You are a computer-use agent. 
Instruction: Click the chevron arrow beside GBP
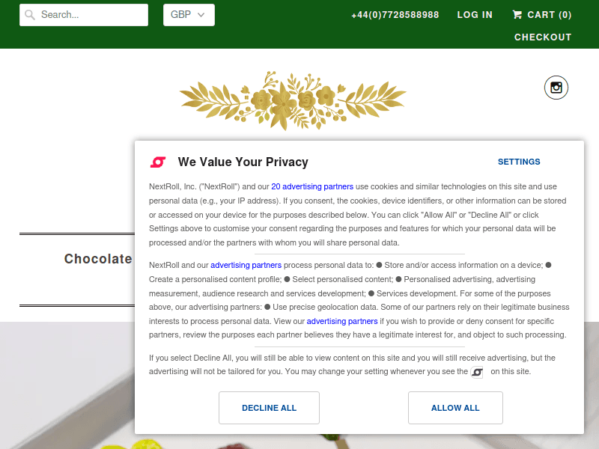point(201,15)
